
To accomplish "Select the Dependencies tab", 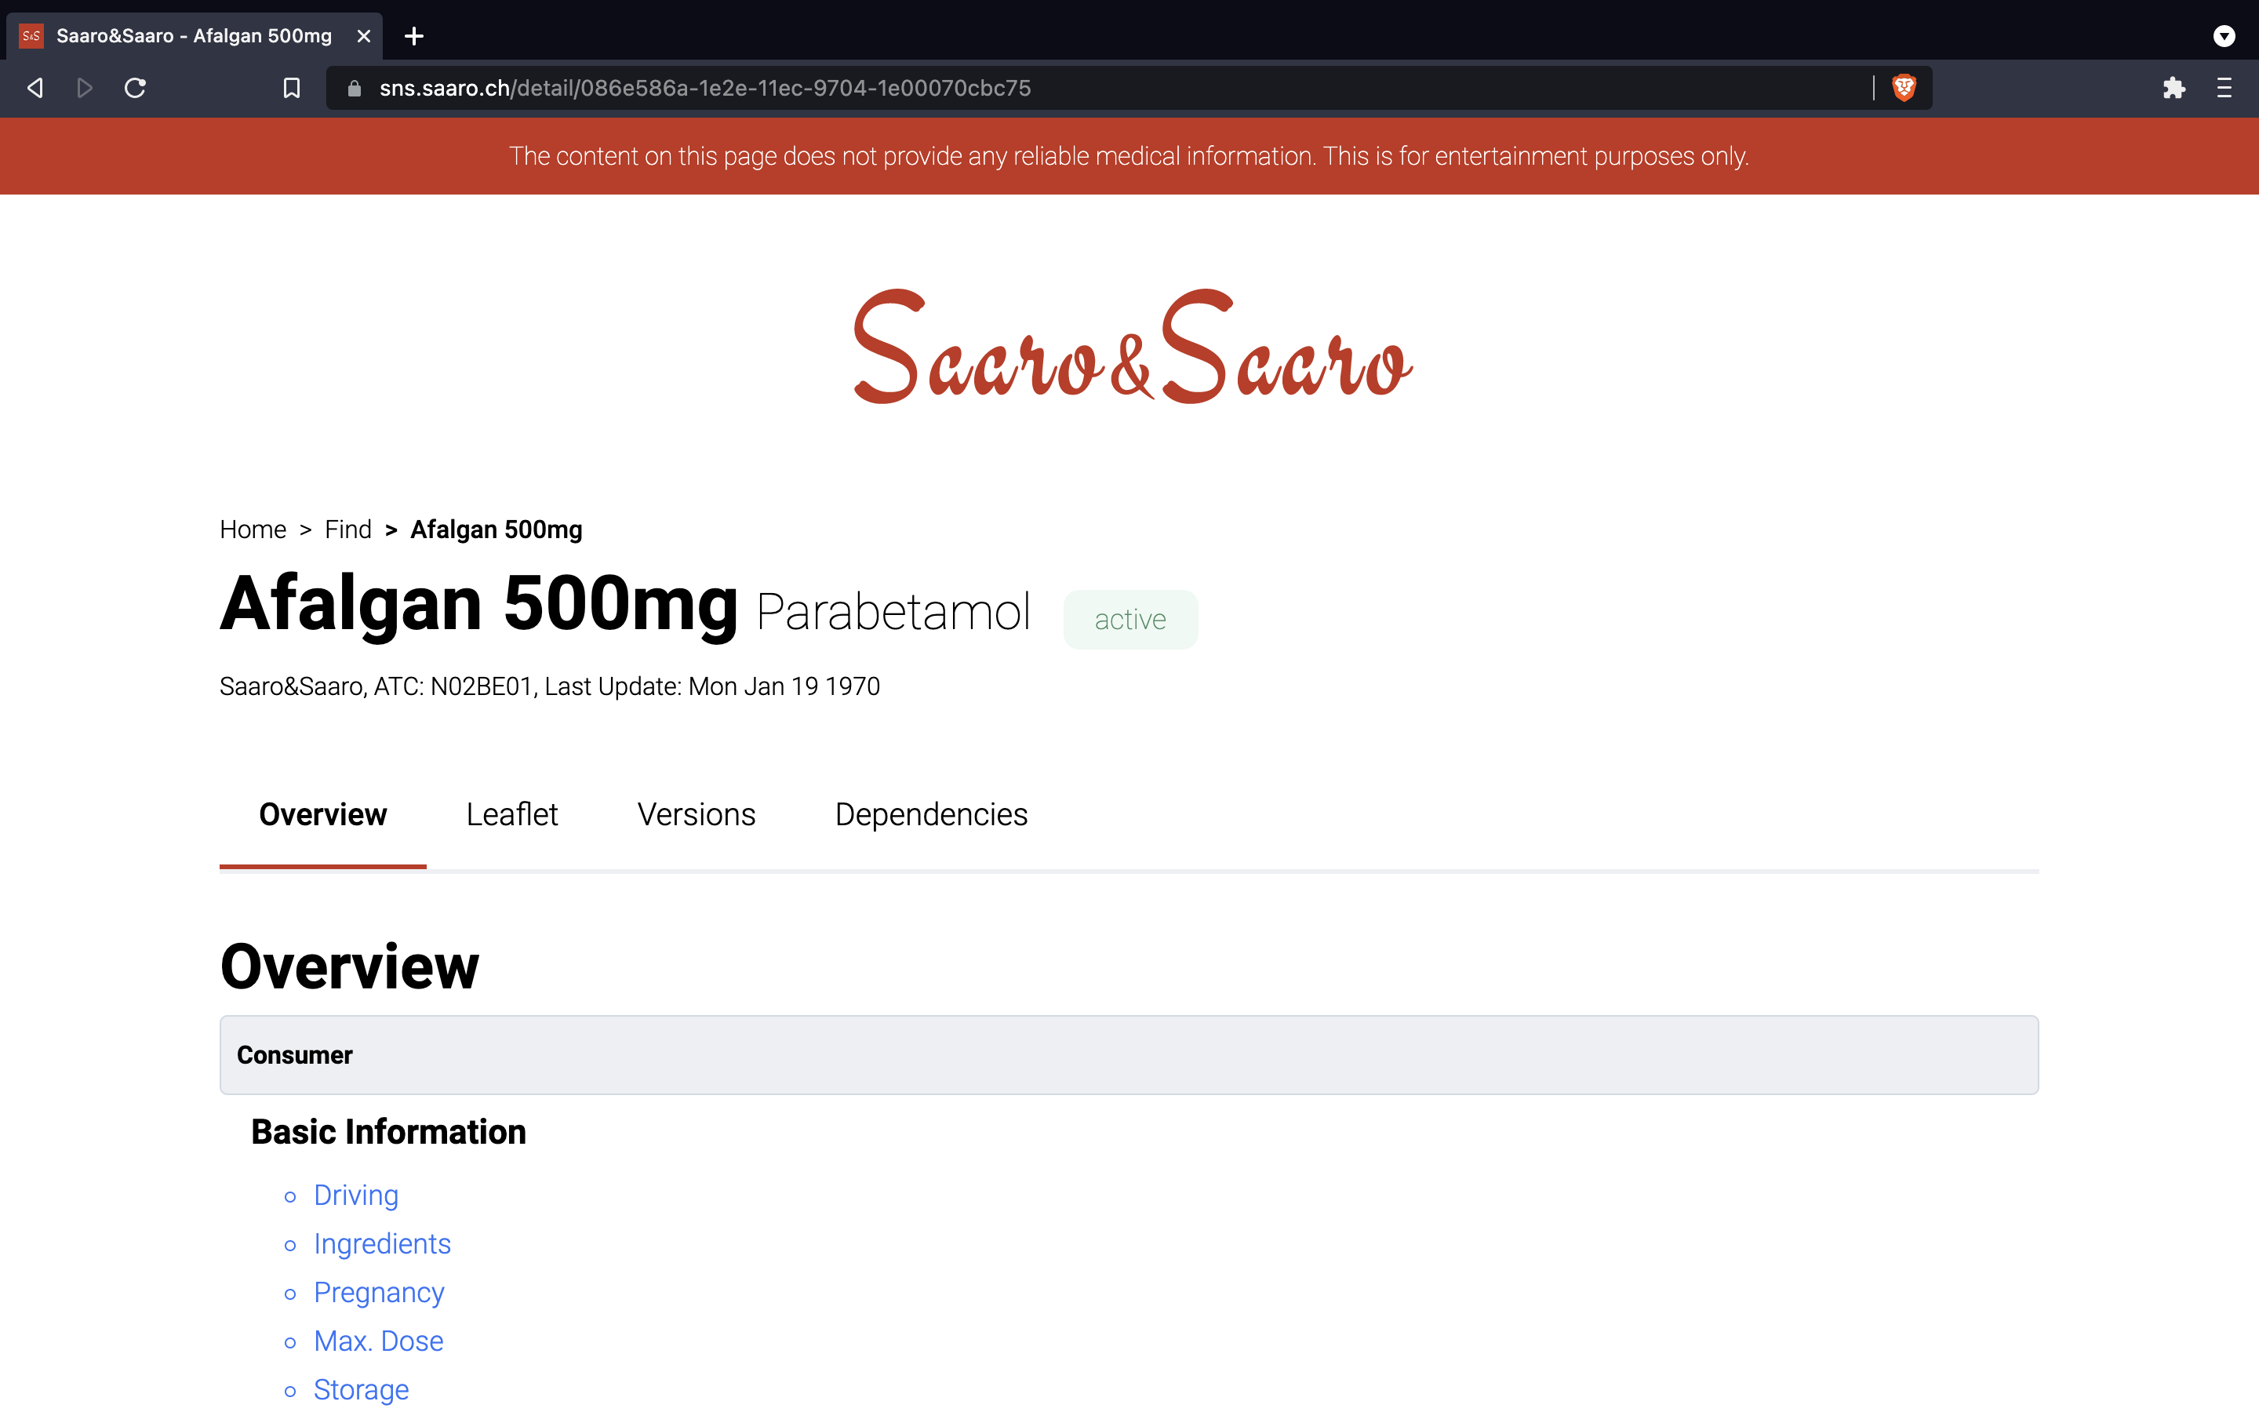I will [931, 814].
